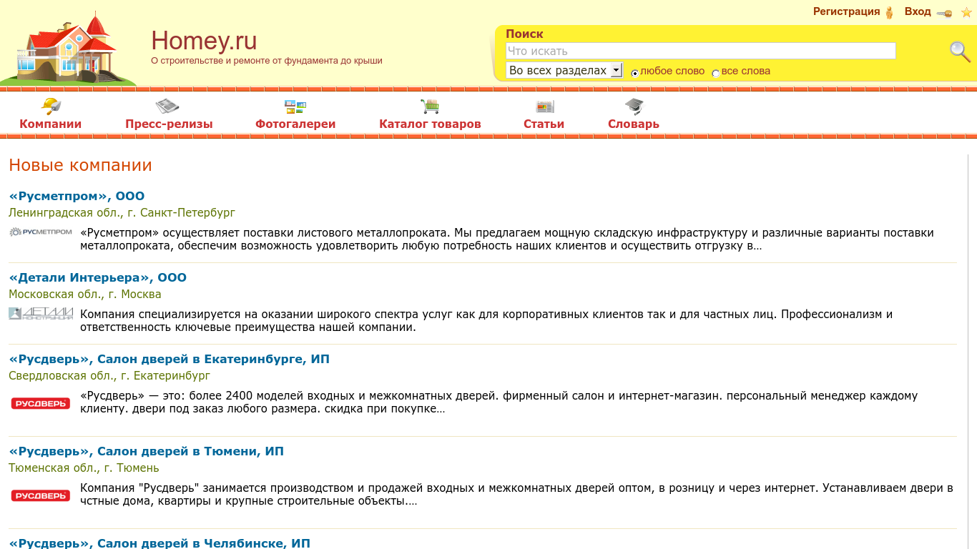Click the Русдверь logo in Тюмень listing
Screen dimensions: 977x549
click(41, 495)
